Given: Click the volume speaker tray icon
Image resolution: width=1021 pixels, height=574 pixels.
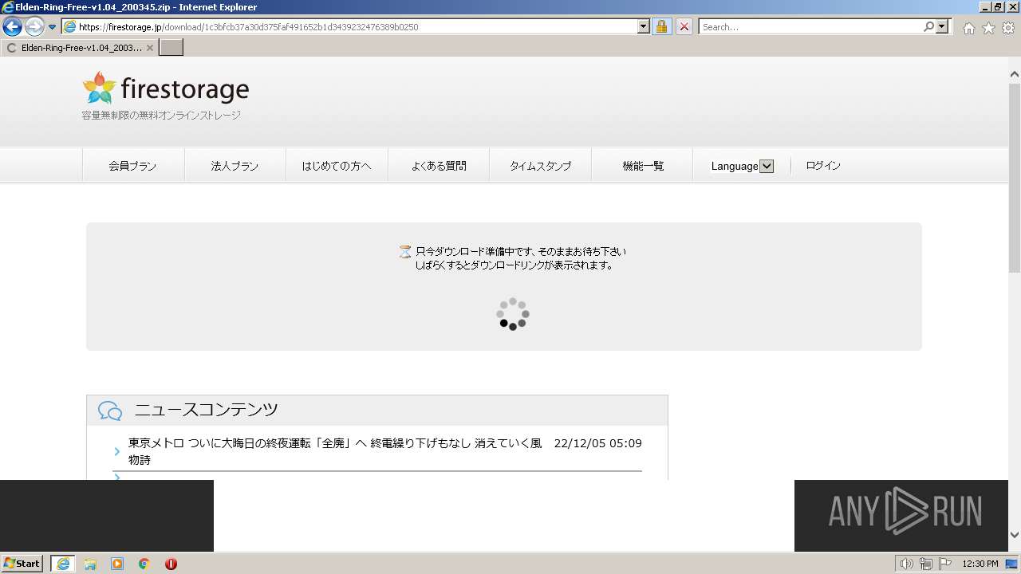Looking at the screenshot, I should 907,564.
